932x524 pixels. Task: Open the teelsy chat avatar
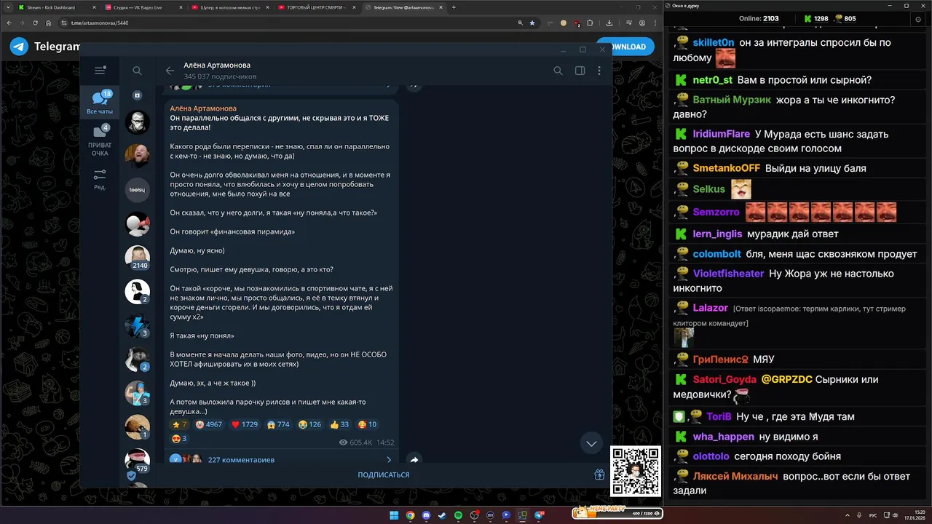click(137, 189)
